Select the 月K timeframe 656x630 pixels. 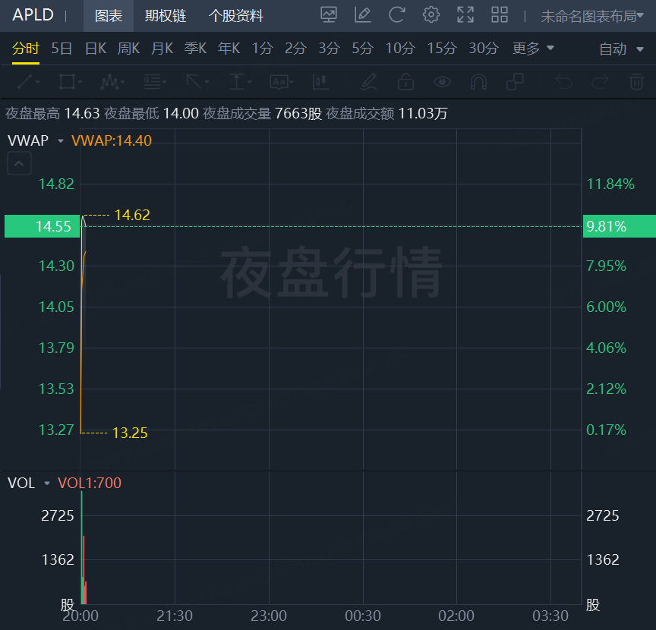pyautogui.click(x=162, y=49)
